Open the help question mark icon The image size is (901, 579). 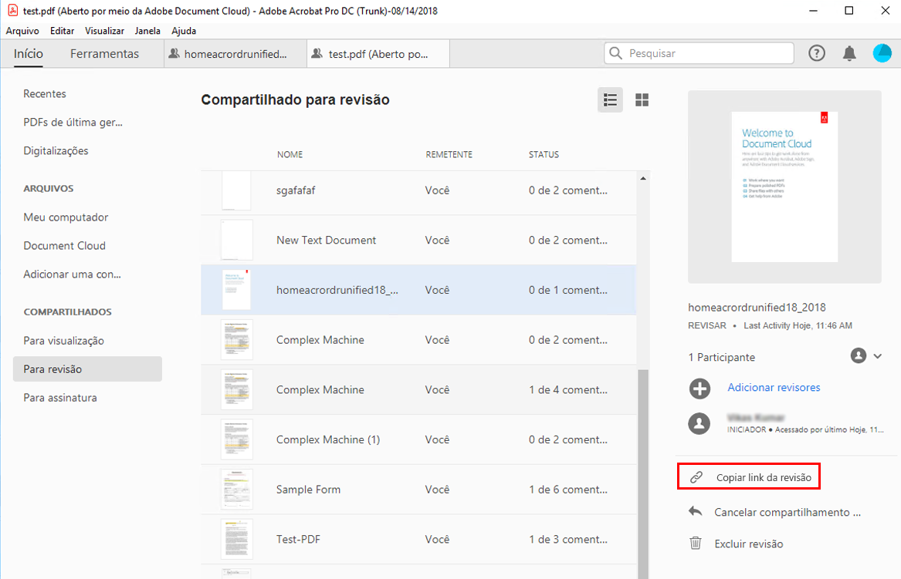817,53
